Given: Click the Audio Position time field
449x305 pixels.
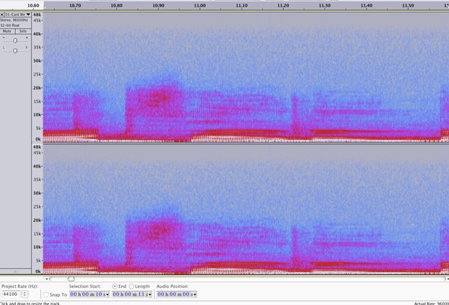Looking at the screenshot, I should click(x=175, y=294).
